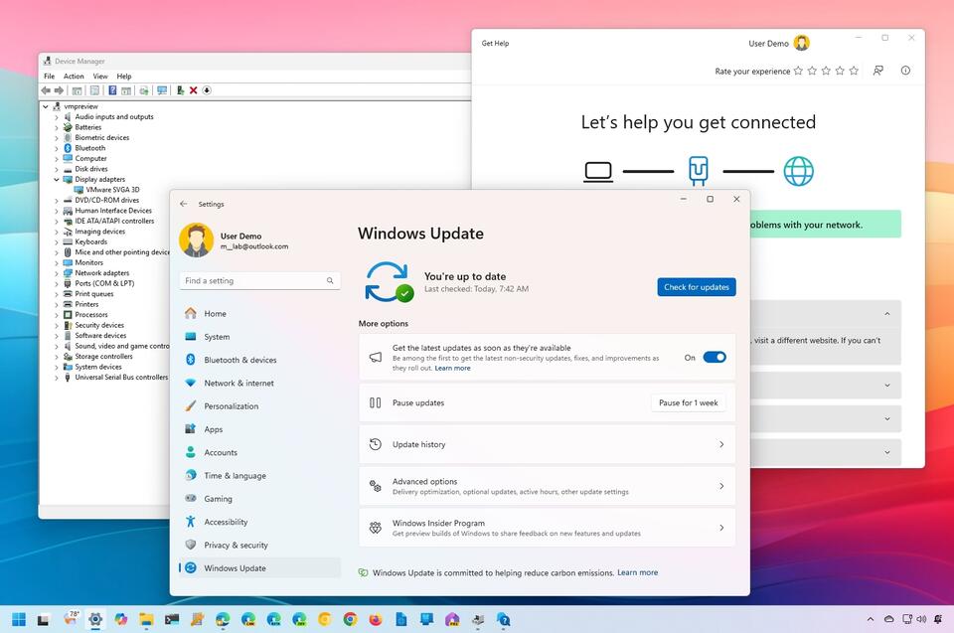This screenshot has height=633, width=954.
Task: Open the View menu in Device Manager
Action: 100,76
